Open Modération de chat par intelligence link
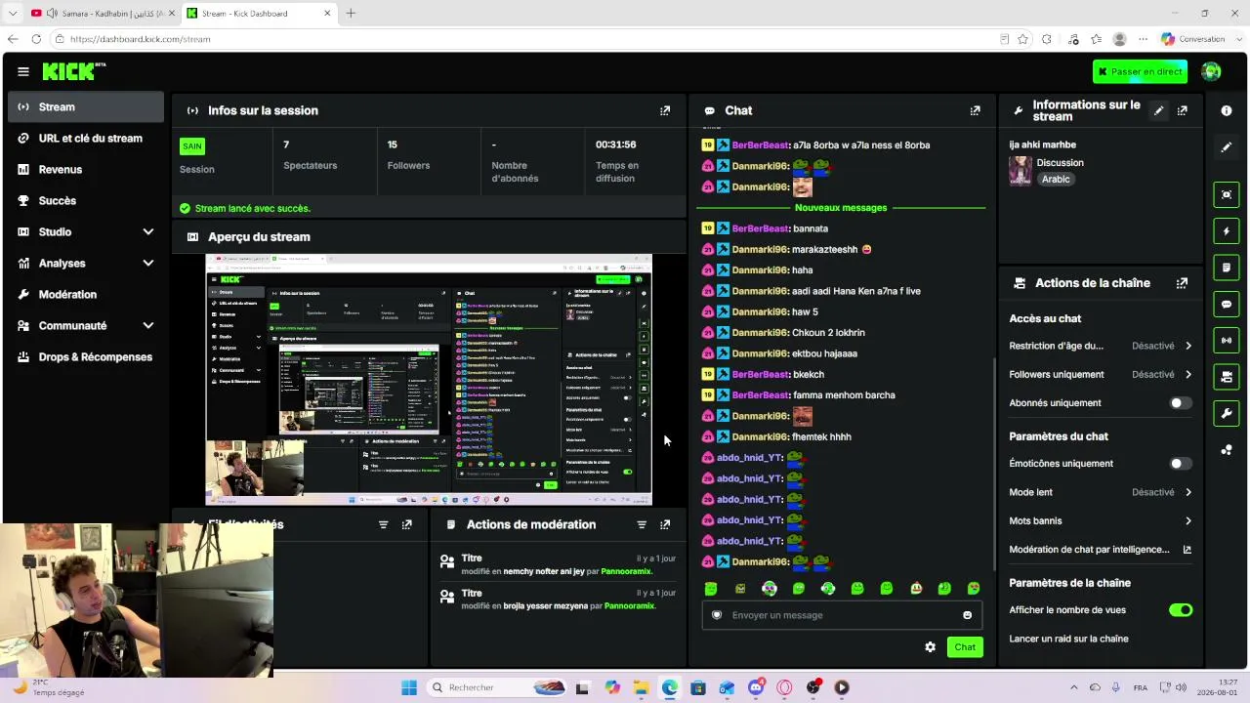The height and width of the screenshot is (703, 1250). (1100, 550)
